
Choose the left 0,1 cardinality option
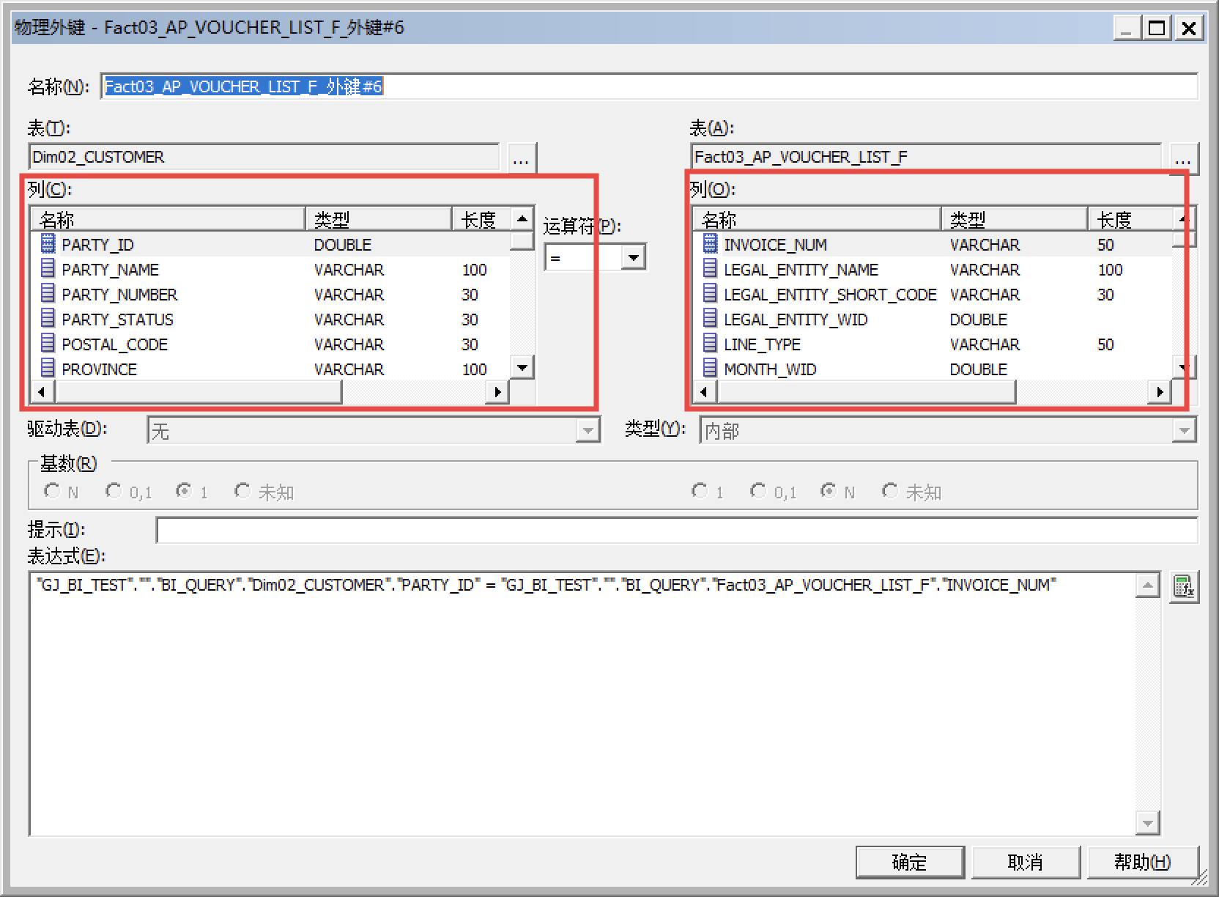tap(114, 491)
